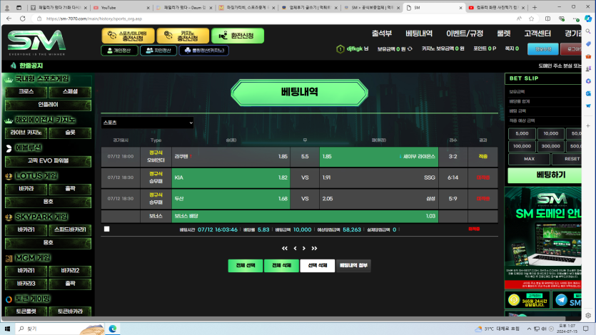Click the Telegram icon in the sidebar banner
This screenshot has width=596, height=335.
point(561,301)
